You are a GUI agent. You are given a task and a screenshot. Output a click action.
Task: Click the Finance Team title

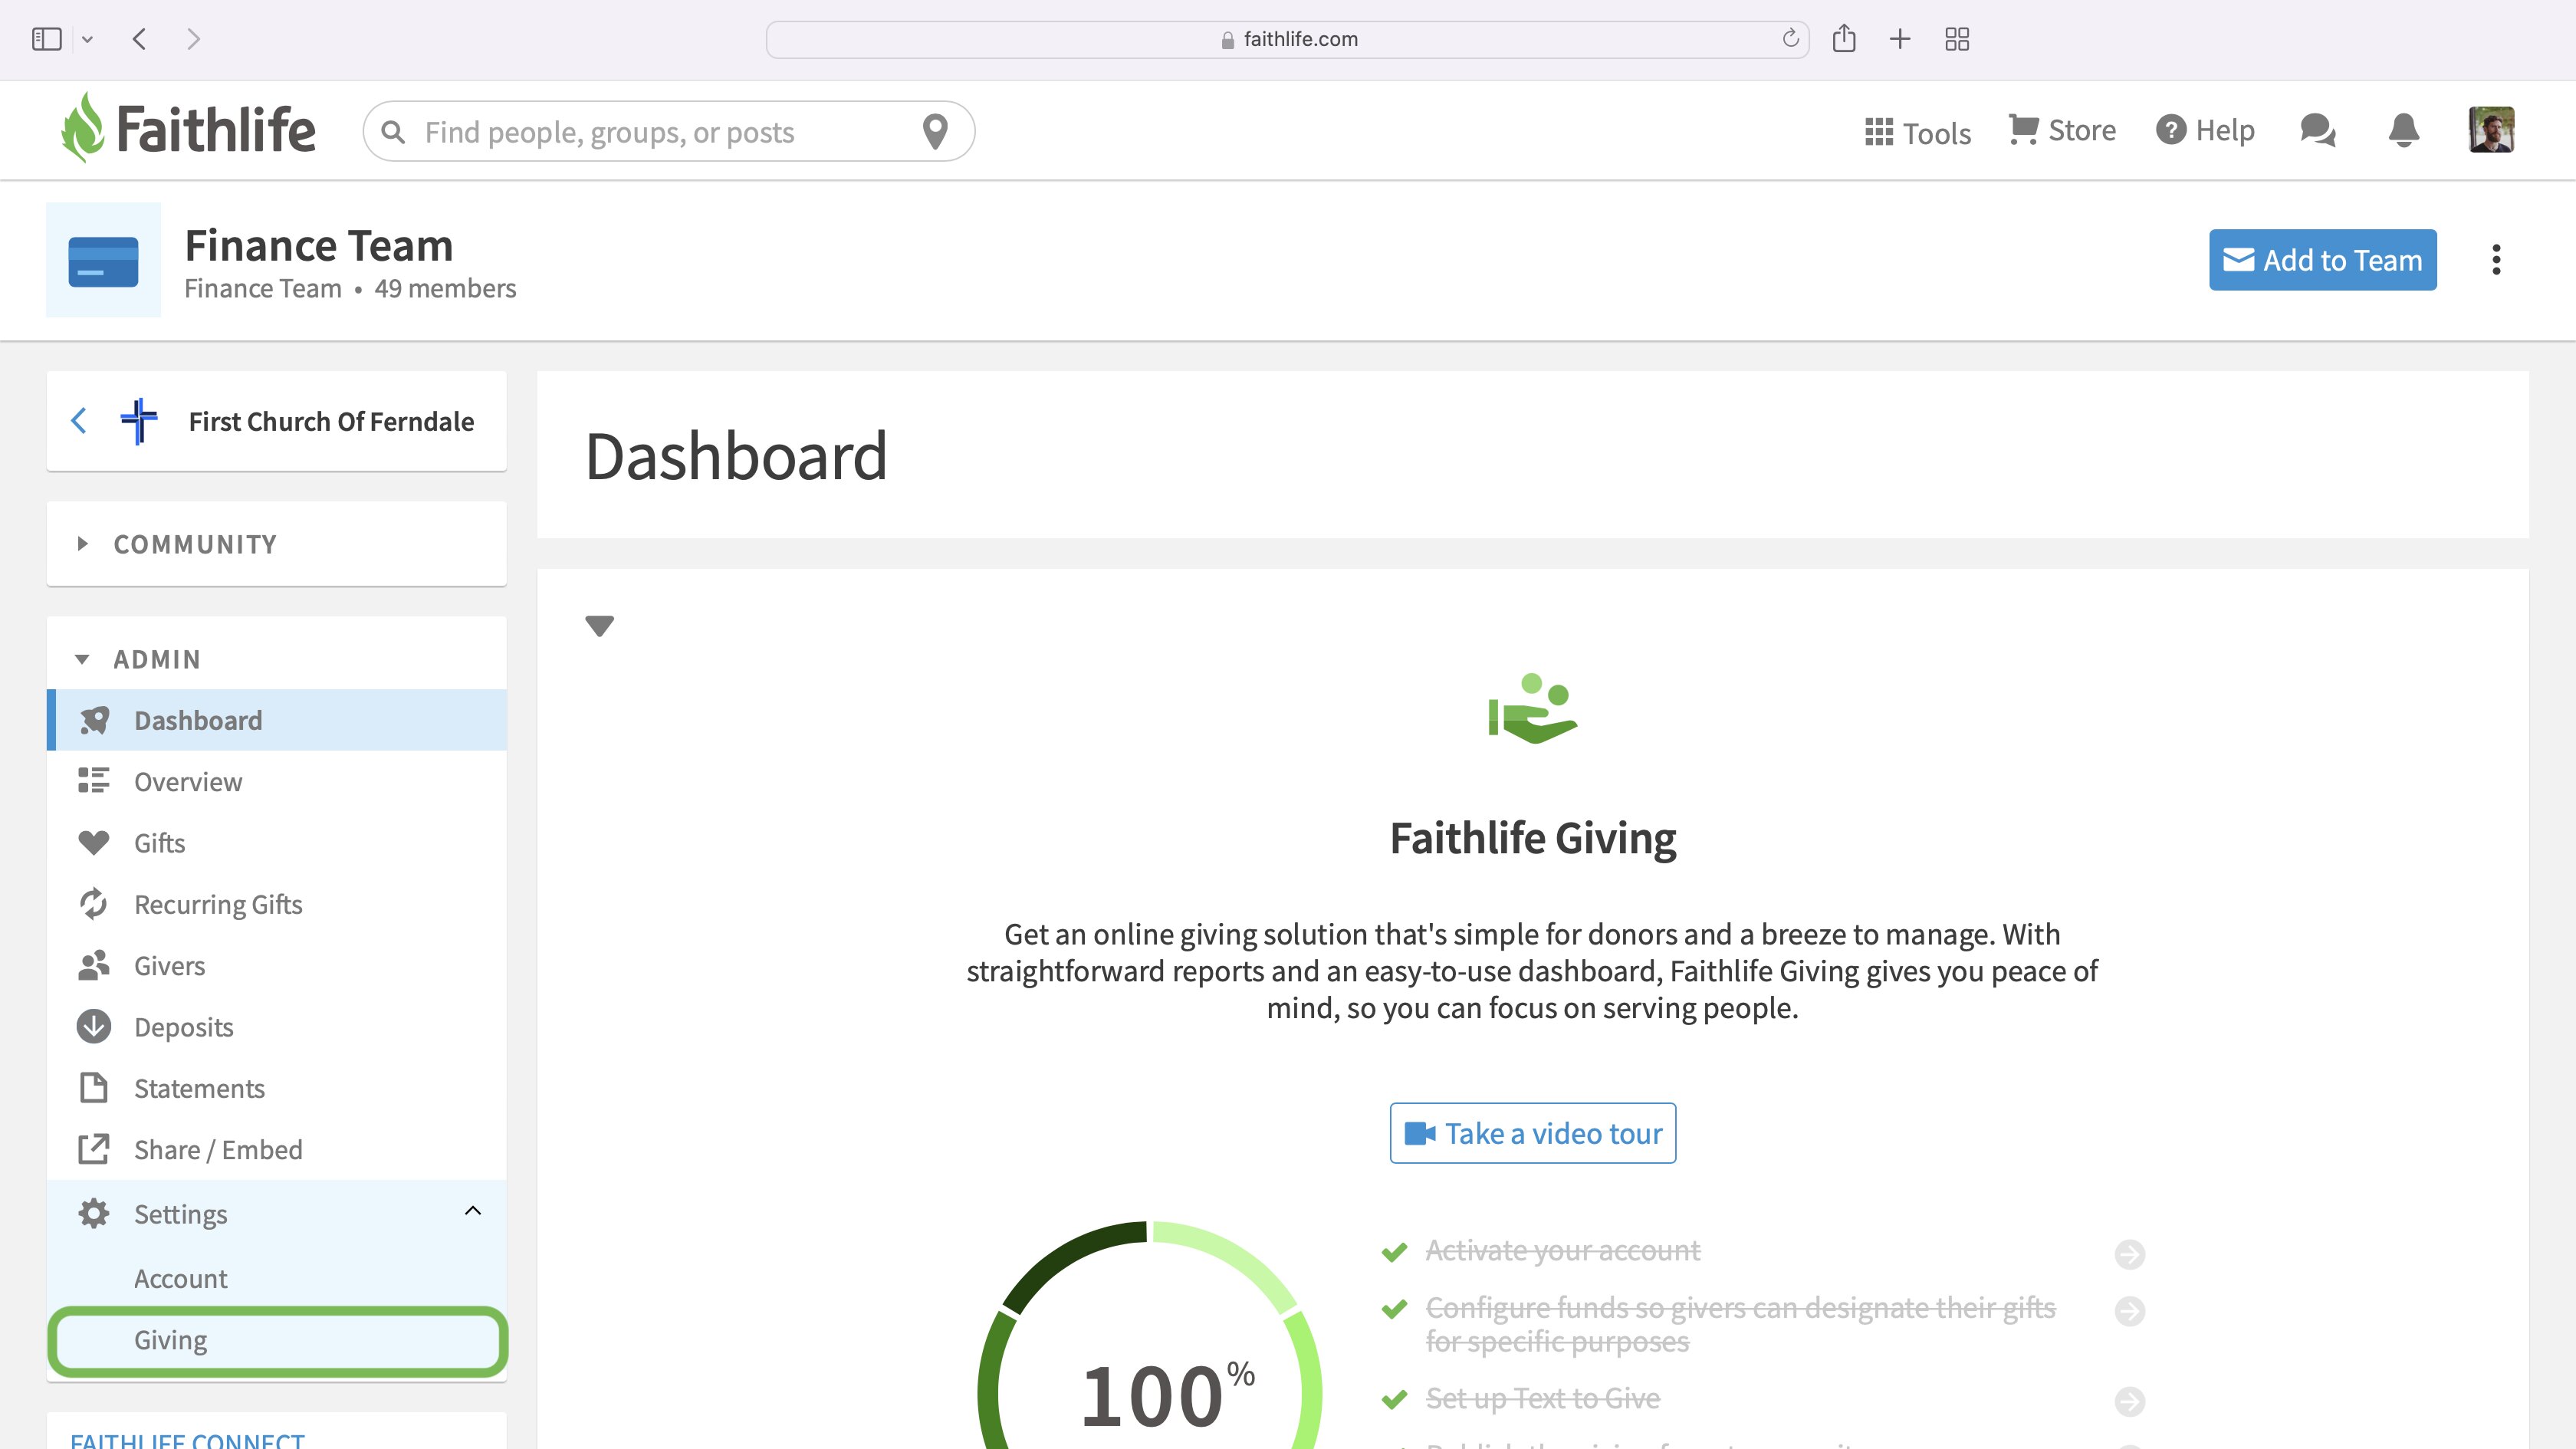(x=319, y=245)
